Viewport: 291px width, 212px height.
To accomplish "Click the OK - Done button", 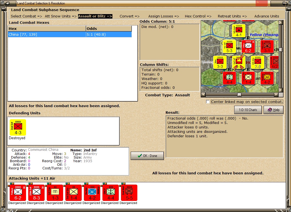I will [147, 156].
